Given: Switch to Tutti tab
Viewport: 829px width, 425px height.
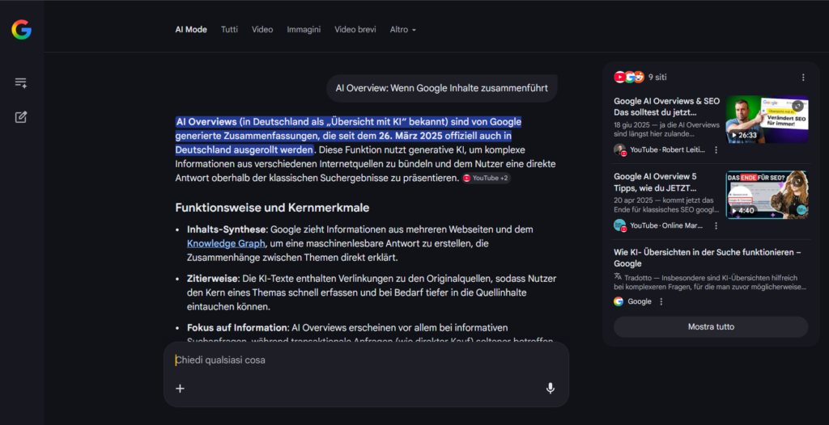Looking at the screenshot, I should (x=229, y=30).
